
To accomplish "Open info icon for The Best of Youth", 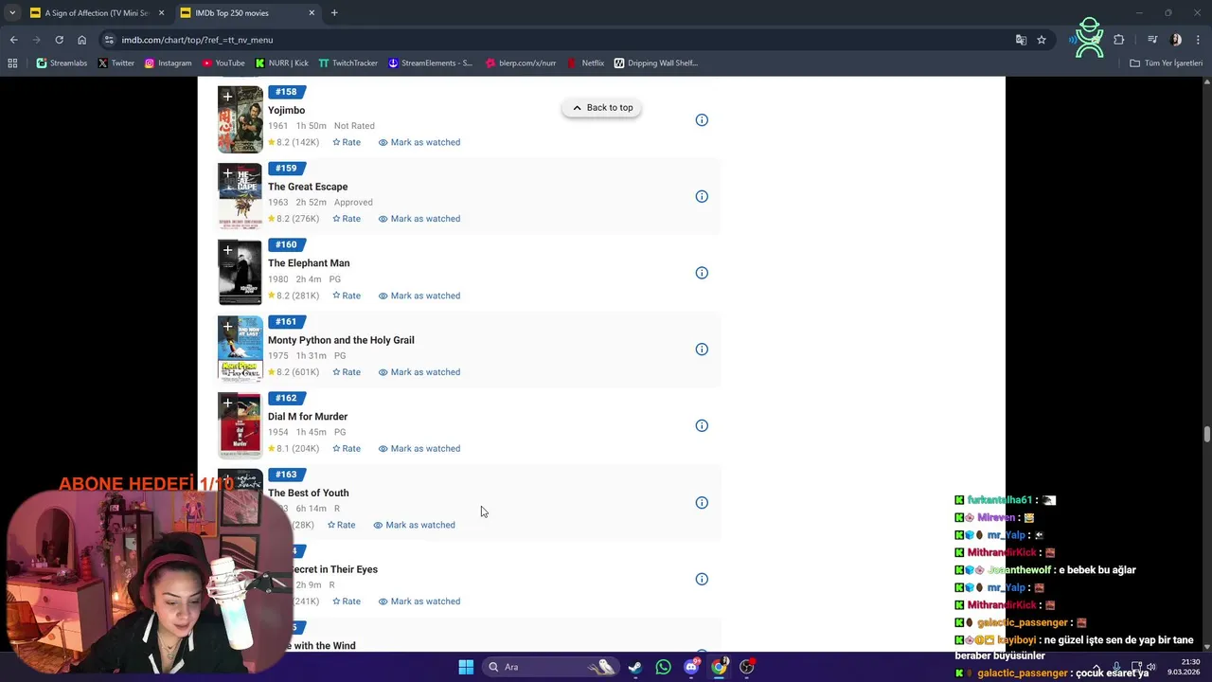I will 702,503.
